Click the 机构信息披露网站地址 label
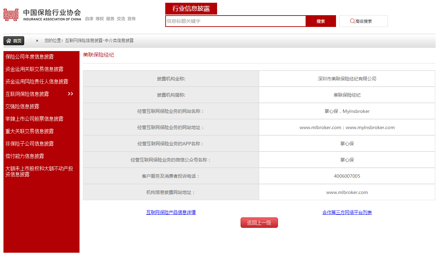Viewport: 438px width, 253px height. click(x=171, y=193)
